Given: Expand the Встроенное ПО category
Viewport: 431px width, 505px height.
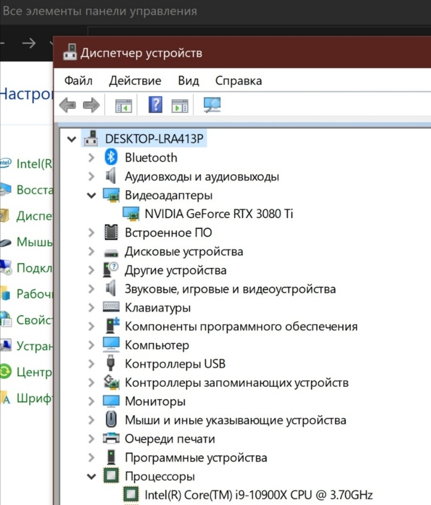Looking at the screenshot, I should pos(91,233).
